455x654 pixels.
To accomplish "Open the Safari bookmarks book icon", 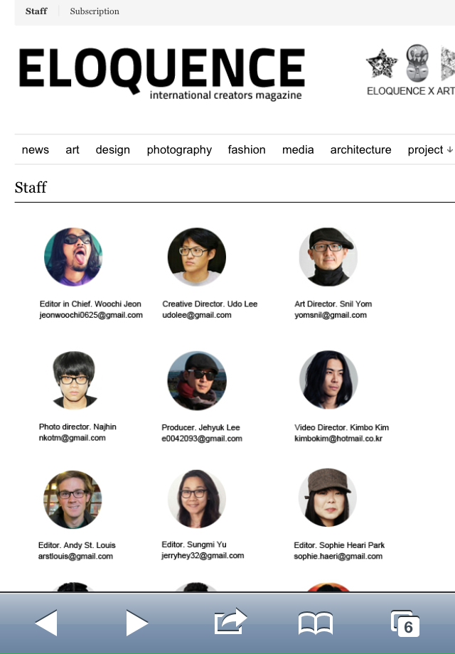I will [x=315, y=623].
